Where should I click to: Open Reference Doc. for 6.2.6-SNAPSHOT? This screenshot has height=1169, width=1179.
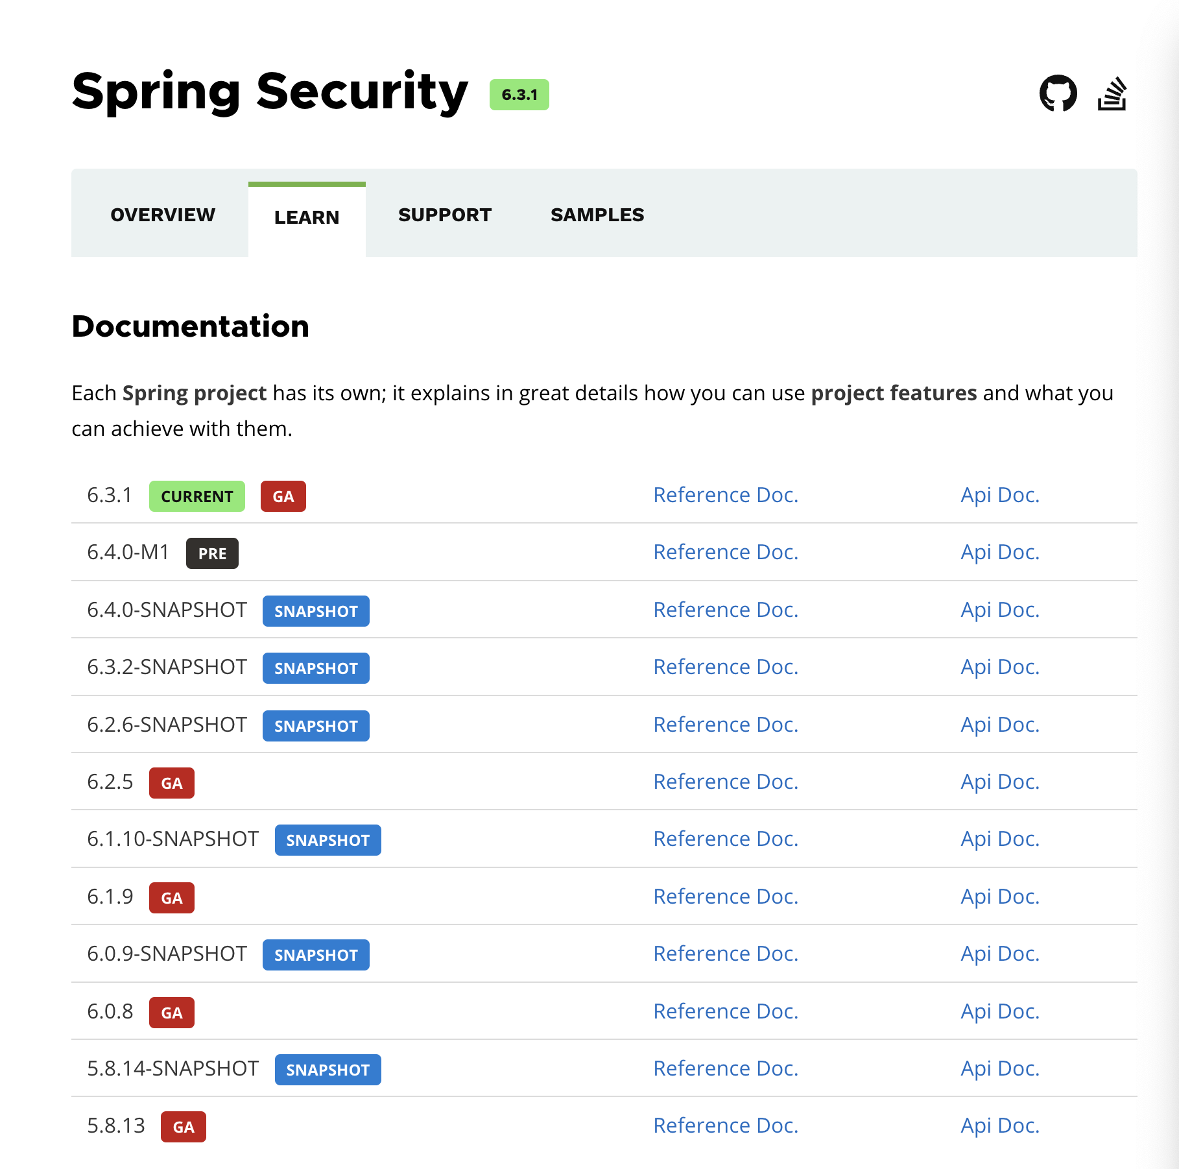726,725
